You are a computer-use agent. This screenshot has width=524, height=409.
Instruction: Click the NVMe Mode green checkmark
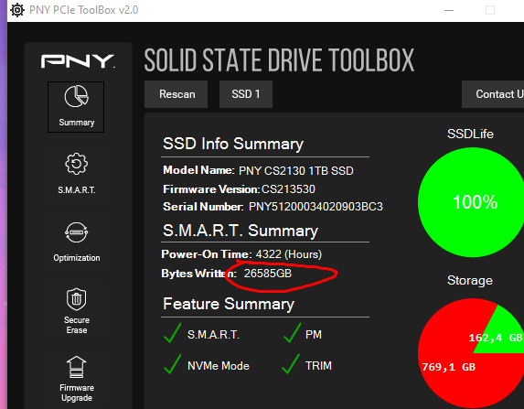(x=173, y=364)
